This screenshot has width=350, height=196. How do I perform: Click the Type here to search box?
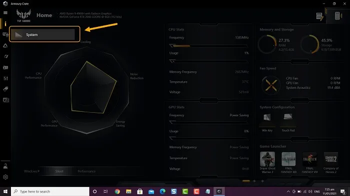click(x=50, y=192)
